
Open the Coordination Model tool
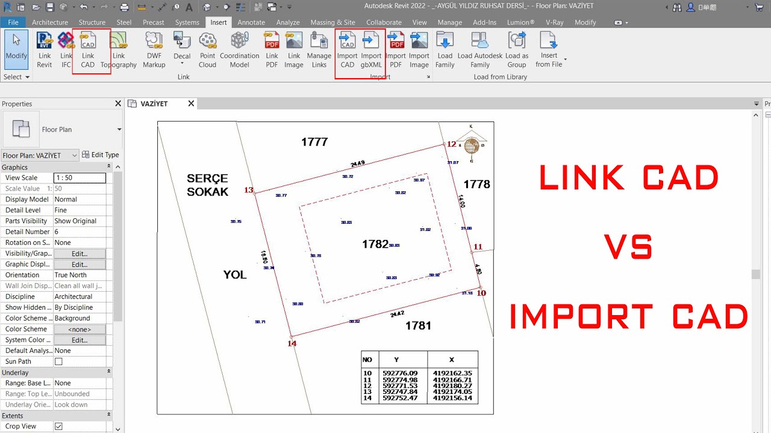pos(239,51)
